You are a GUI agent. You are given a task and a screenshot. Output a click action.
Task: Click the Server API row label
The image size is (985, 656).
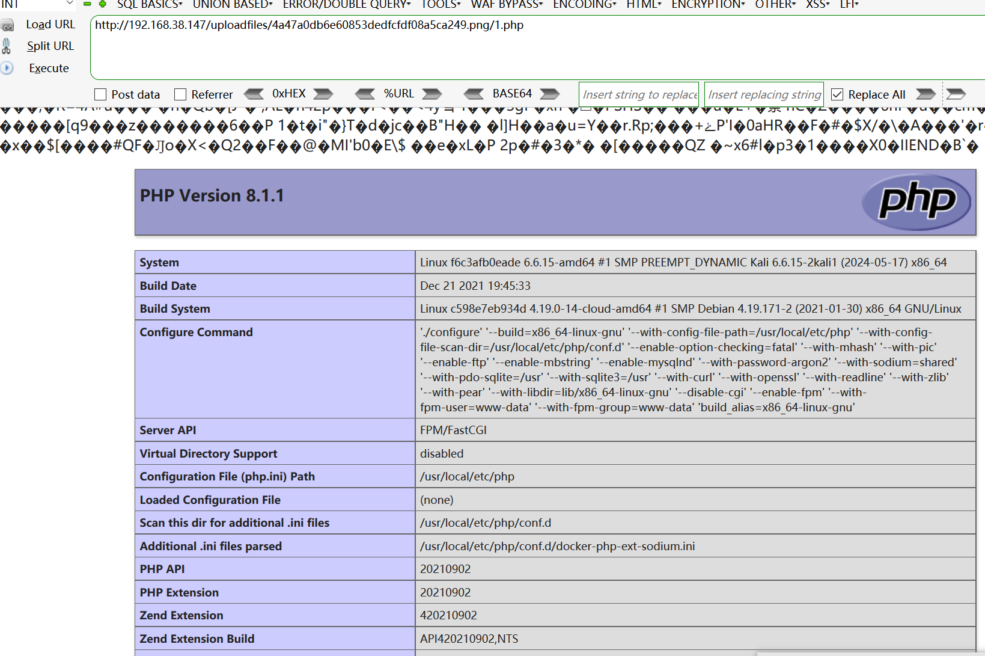[x=168, y=431]
